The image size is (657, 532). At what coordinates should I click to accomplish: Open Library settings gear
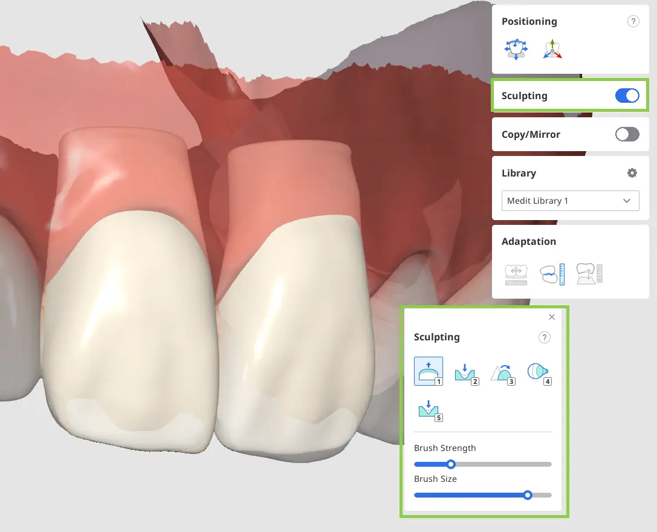click(632, 173)
